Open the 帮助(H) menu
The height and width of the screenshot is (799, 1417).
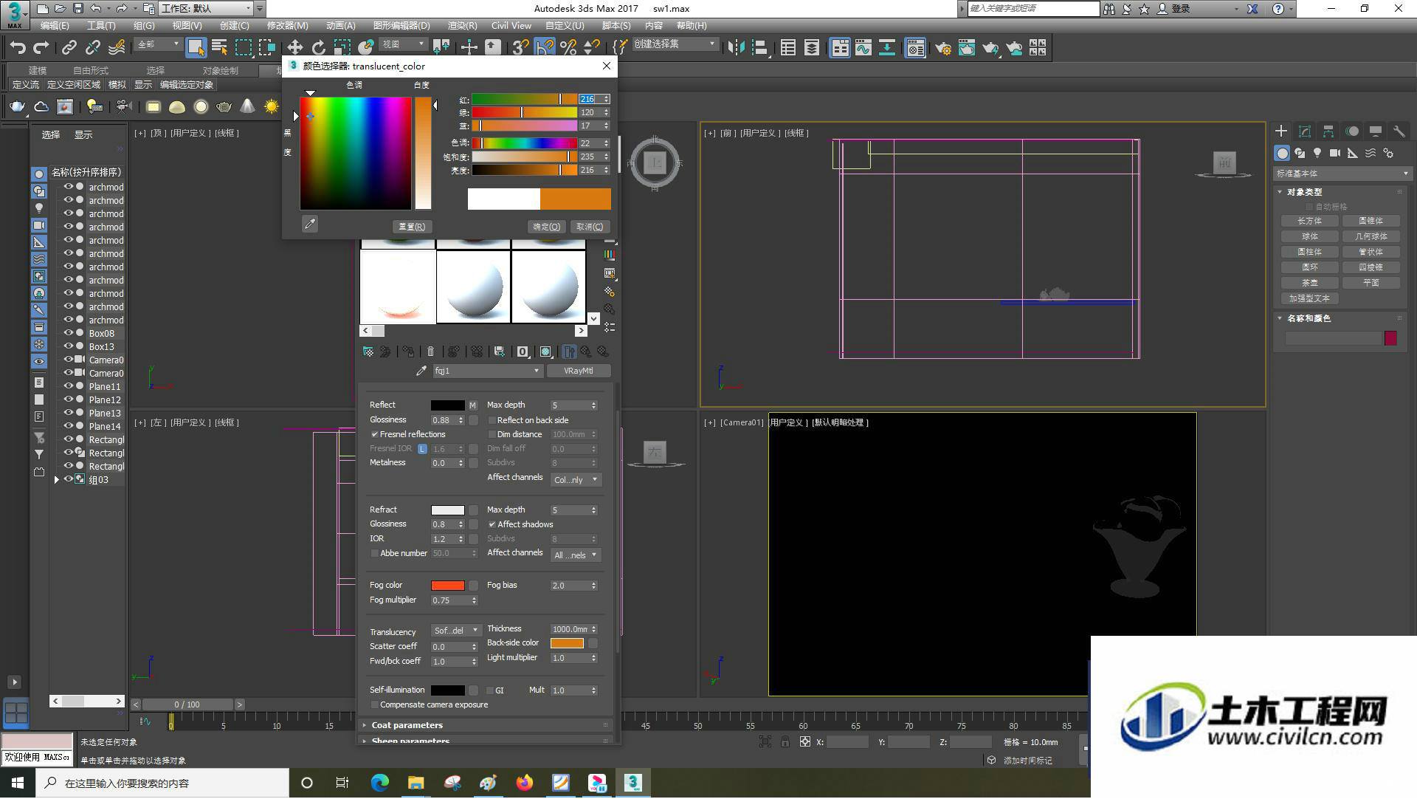pyautogui.click(x=692, y=25)
